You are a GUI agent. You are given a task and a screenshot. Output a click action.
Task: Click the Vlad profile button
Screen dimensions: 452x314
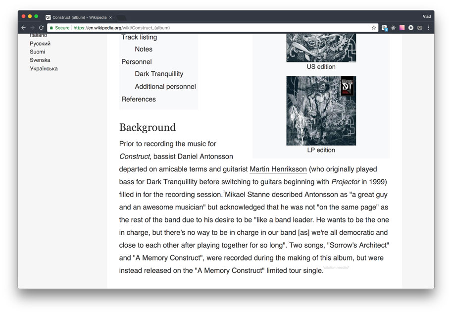click(x=427, y=16)
